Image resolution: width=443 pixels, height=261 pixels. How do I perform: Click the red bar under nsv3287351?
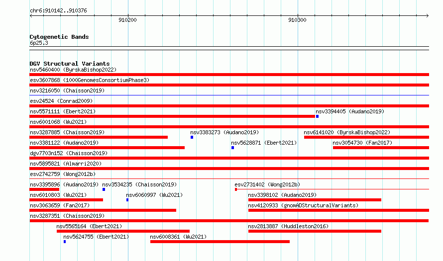[229, 221]
